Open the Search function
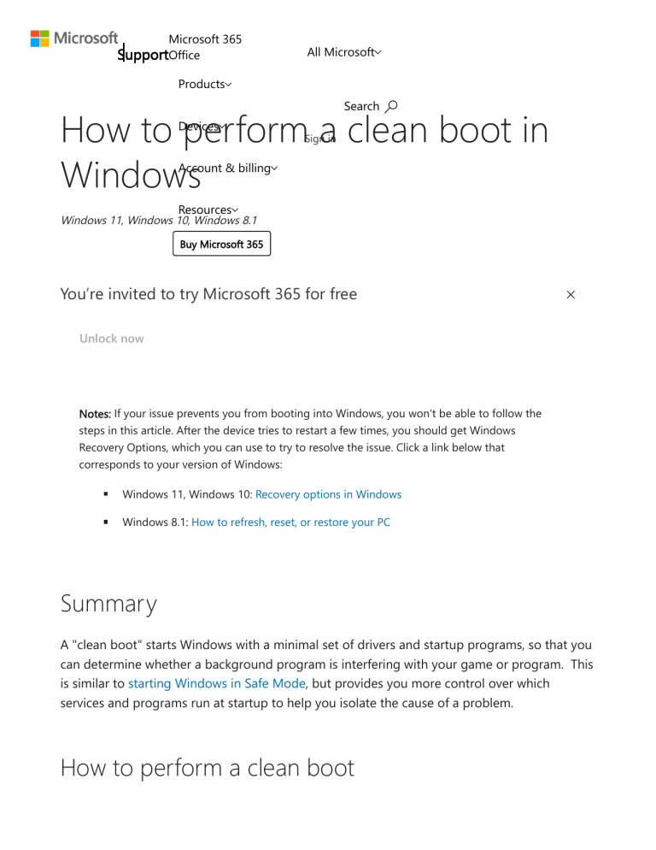 pyautogui.click(x=370, y=105)
